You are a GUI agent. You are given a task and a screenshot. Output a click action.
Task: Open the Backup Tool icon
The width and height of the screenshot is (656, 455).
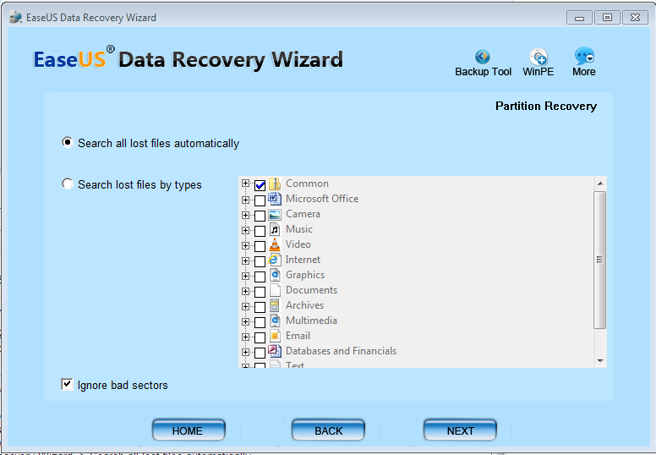point(483,57)
